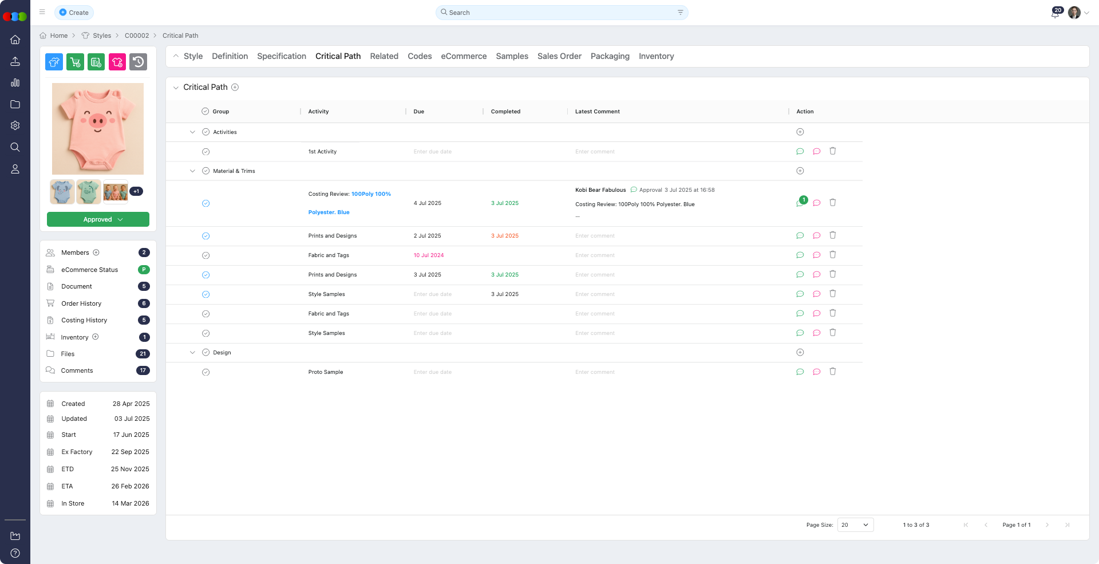
Task: Toggle the Group header select-all check
Action: 205,112
